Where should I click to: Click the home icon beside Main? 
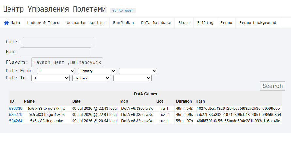click(6, 23)
